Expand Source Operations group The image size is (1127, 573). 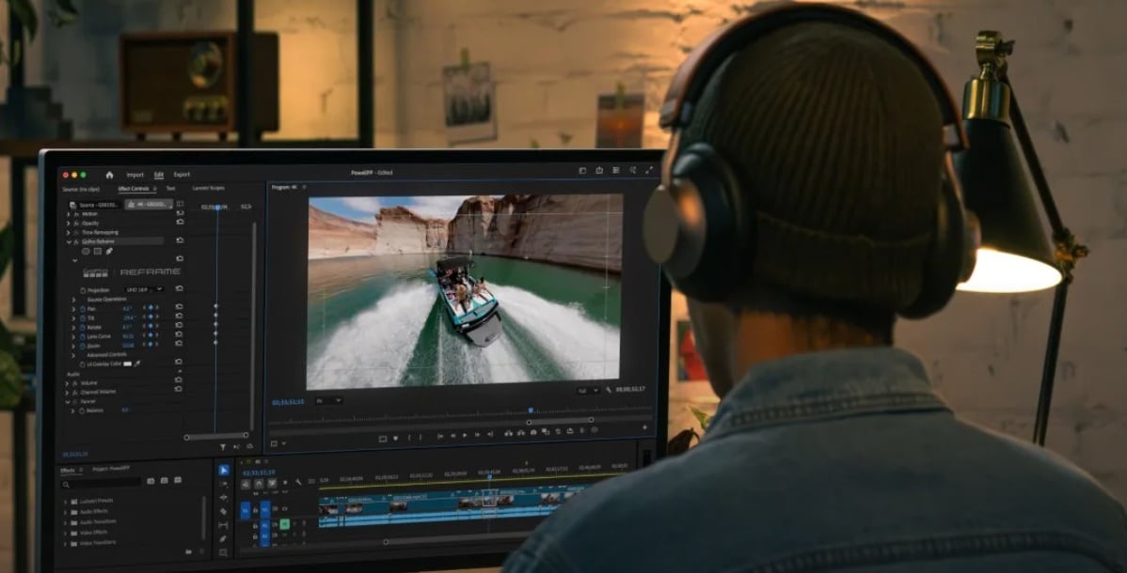click(73, 300)
